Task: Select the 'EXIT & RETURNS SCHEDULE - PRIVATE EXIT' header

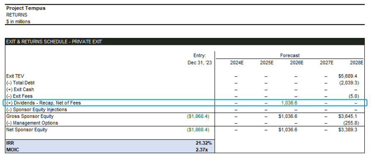Action: (54, 42)
